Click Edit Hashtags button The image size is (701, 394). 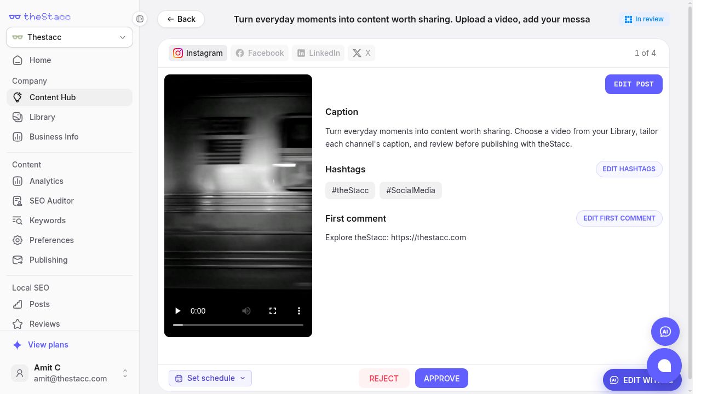(x=629, y=169)
